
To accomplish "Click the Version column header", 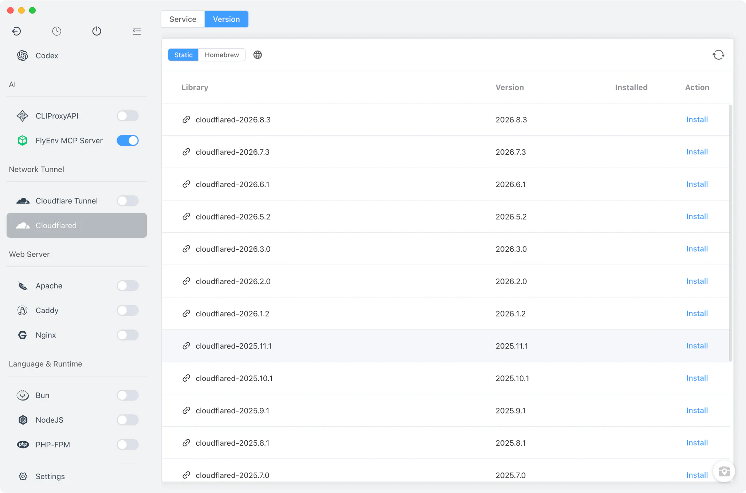I will [510, 87].
